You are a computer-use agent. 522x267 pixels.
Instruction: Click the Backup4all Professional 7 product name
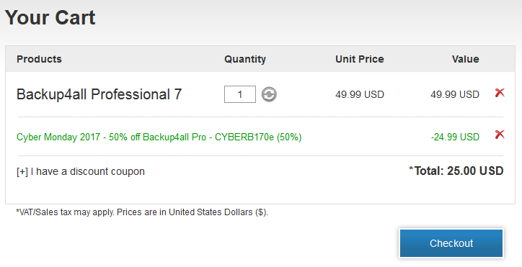click(99, 94)
